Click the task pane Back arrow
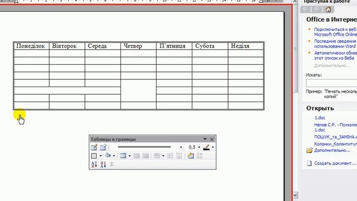This screenshot has height=201, width=357. tap(306, 9)
